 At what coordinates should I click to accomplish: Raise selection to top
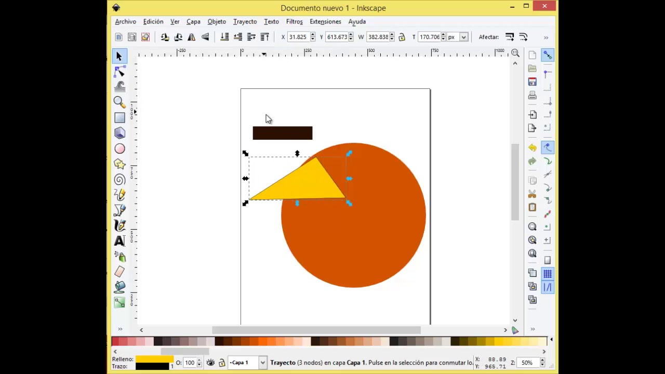(264, 37)
